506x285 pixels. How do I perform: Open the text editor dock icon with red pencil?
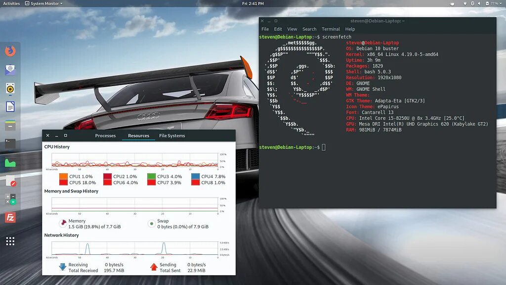[11, 181]
